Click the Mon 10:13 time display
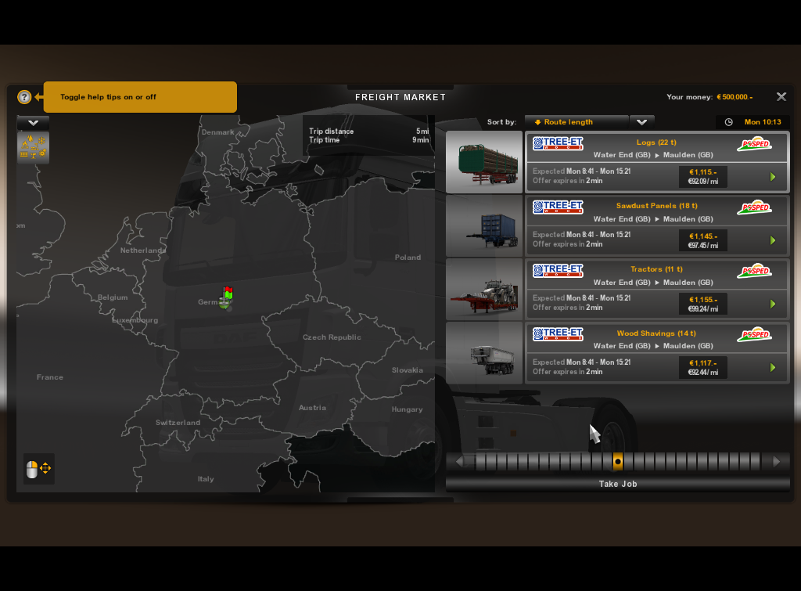 point(763,122)
